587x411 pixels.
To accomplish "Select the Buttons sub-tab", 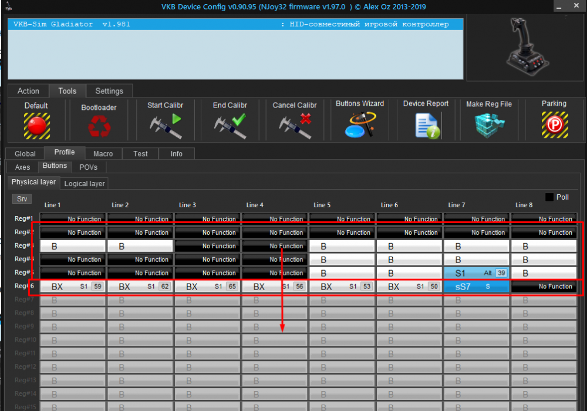I will (55, 166).
